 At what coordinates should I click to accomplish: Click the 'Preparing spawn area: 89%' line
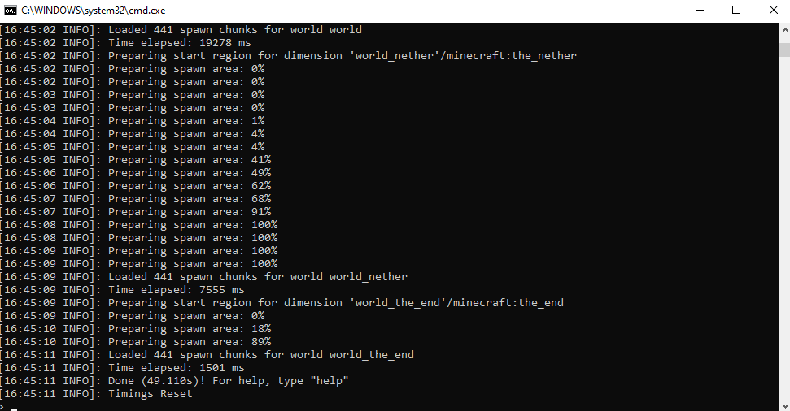(x=136, y=342)
